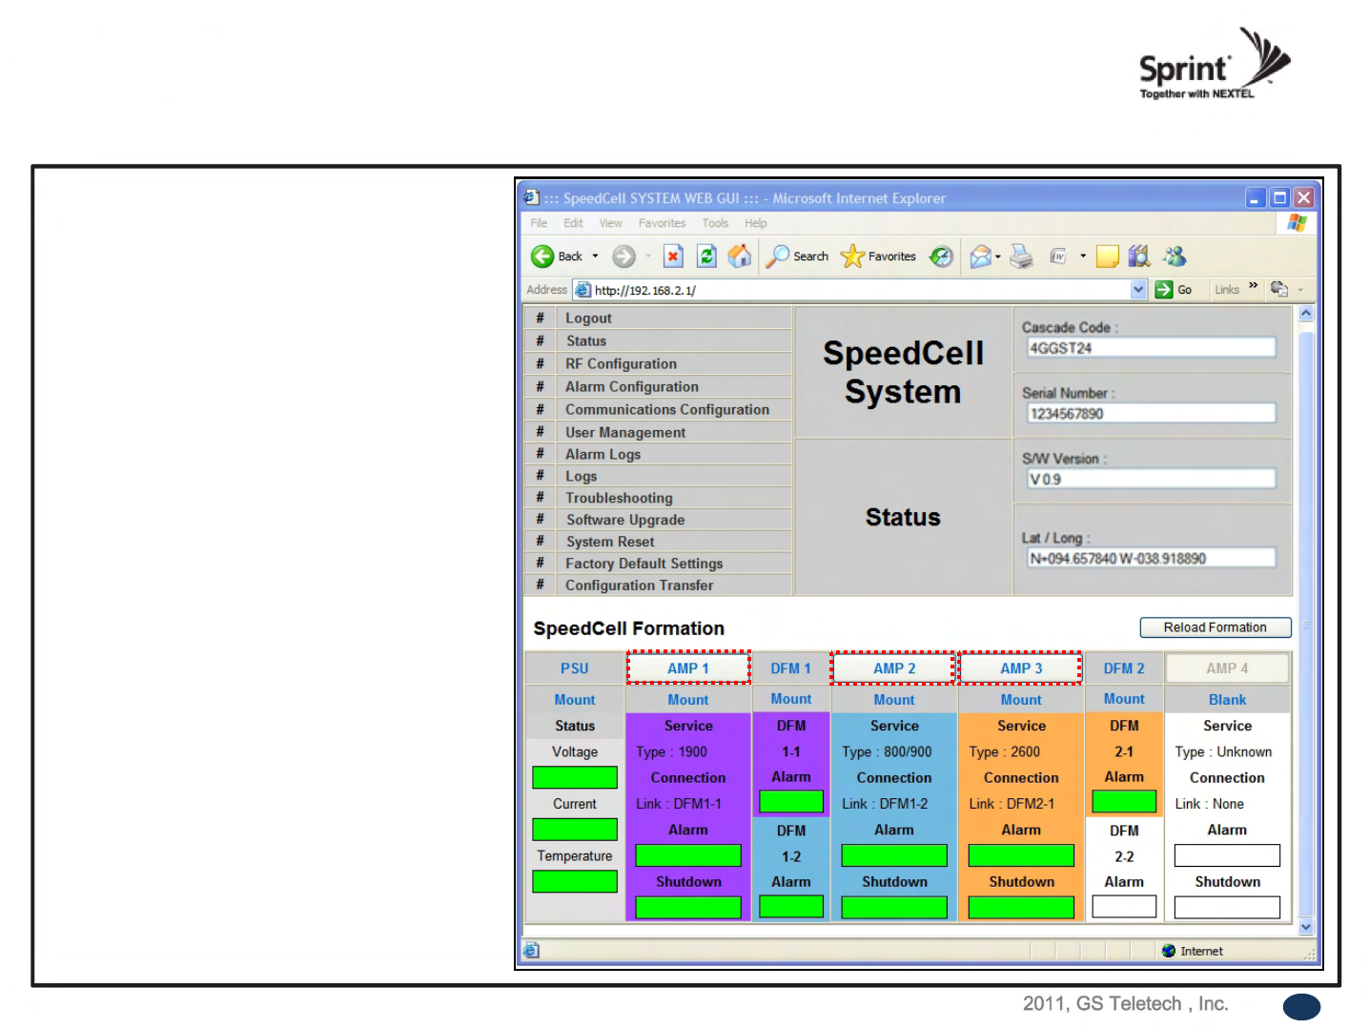Select the greyed AMP 4 tab
The width and height of the screenshot is (1369, 1028).
1227,668
